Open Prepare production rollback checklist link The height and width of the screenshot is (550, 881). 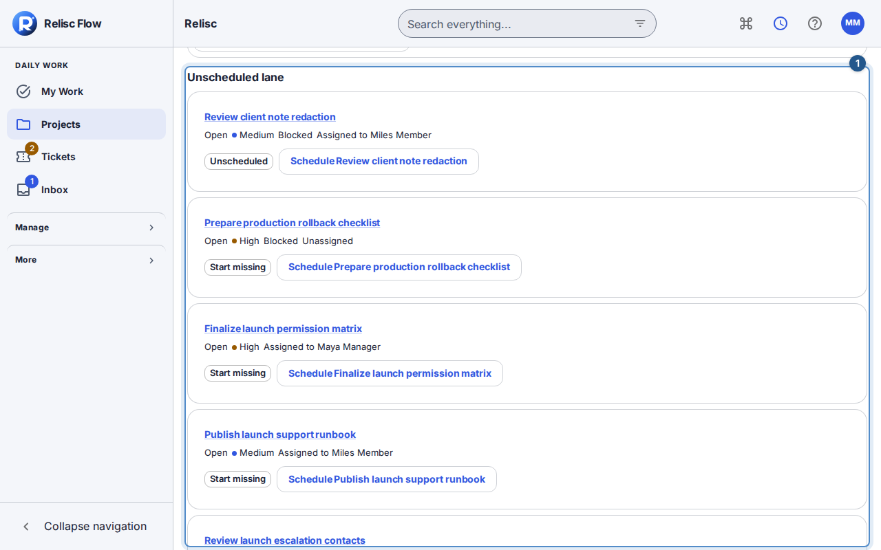point(292,223)
